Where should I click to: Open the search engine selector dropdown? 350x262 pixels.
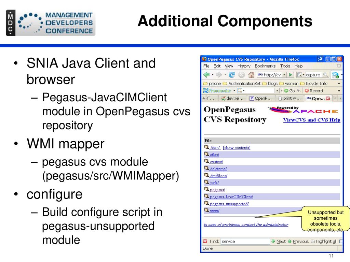304,75
